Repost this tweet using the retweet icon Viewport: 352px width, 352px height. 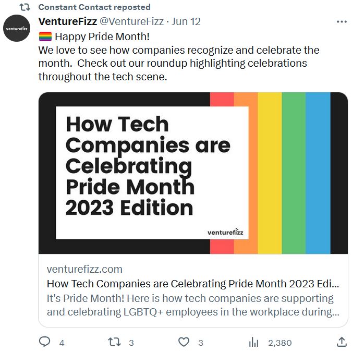pos(114,342)
